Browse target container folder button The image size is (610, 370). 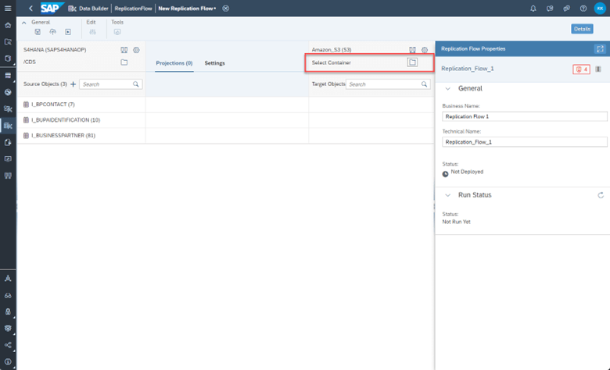click(x=412, y=62)
